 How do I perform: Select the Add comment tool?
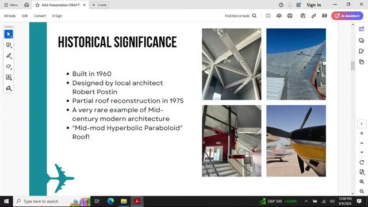[x=9, y=45]
